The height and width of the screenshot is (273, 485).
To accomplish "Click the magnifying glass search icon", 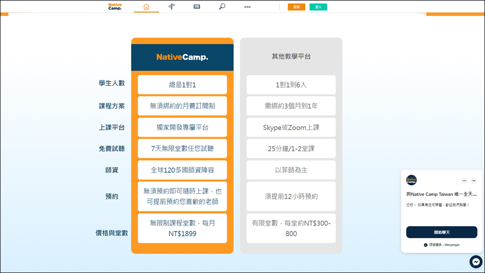I will pos(222,6).
